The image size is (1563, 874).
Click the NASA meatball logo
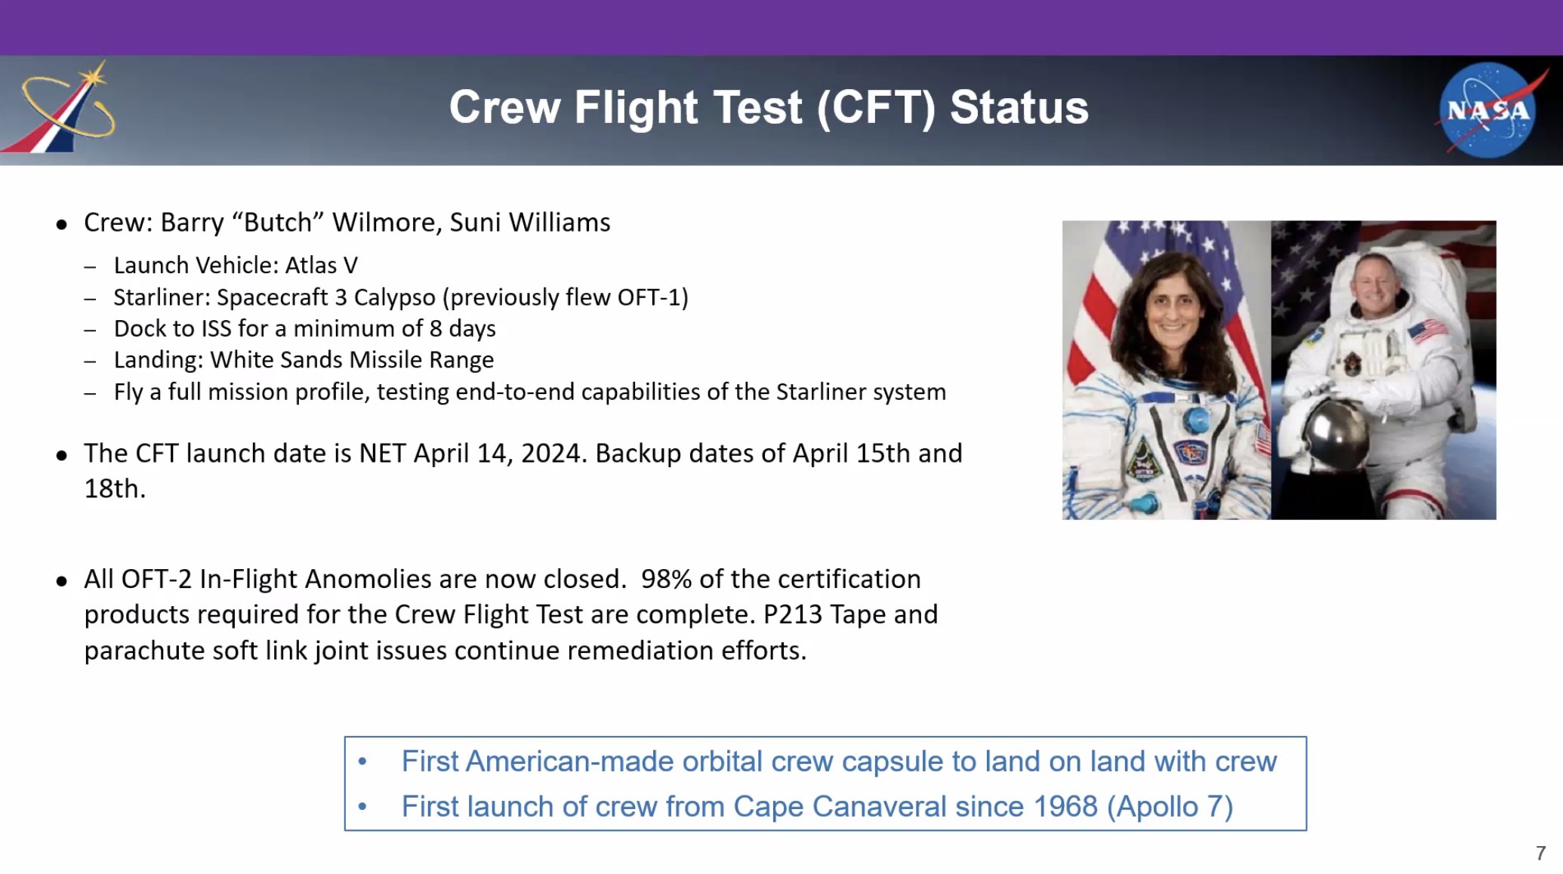click(1487, 110)
